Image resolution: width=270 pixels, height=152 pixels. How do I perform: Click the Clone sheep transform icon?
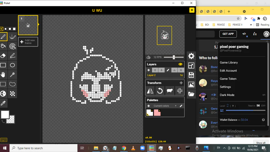click(169, 91)
